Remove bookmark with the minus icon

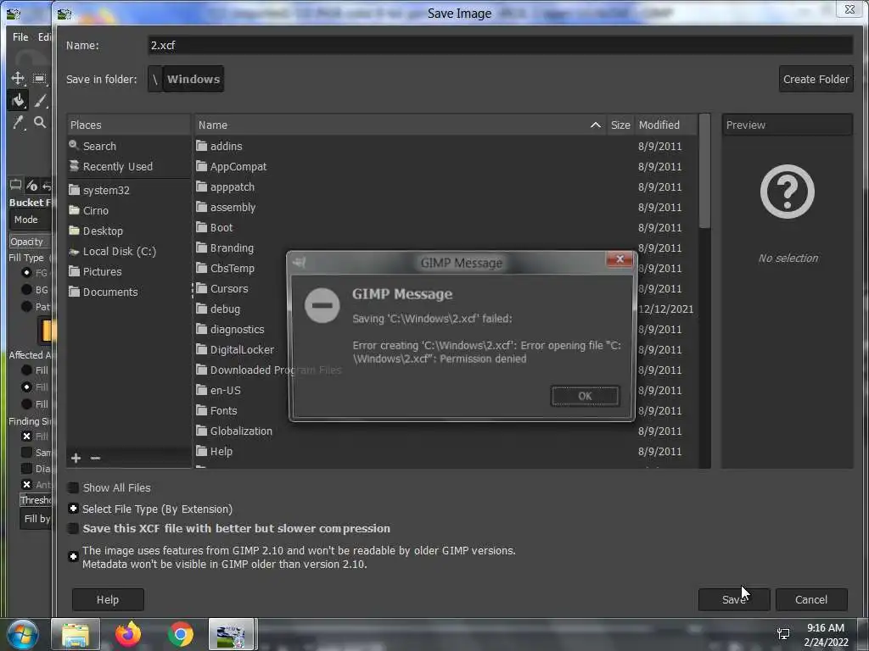coord(95,458)
